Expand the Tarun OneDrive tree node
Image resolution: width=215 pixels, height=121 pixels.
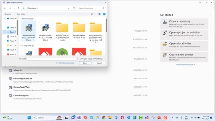tap(5, 18)
